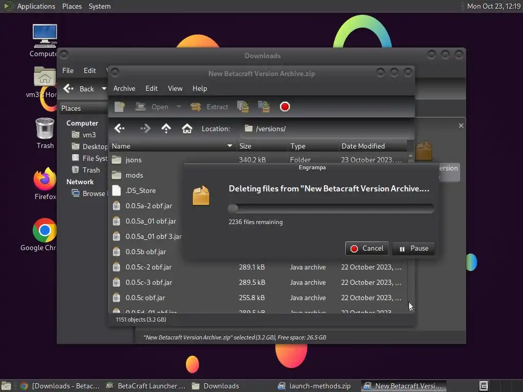Open the File menu in Downloads window
523x392 pixels.
point(68,70)
